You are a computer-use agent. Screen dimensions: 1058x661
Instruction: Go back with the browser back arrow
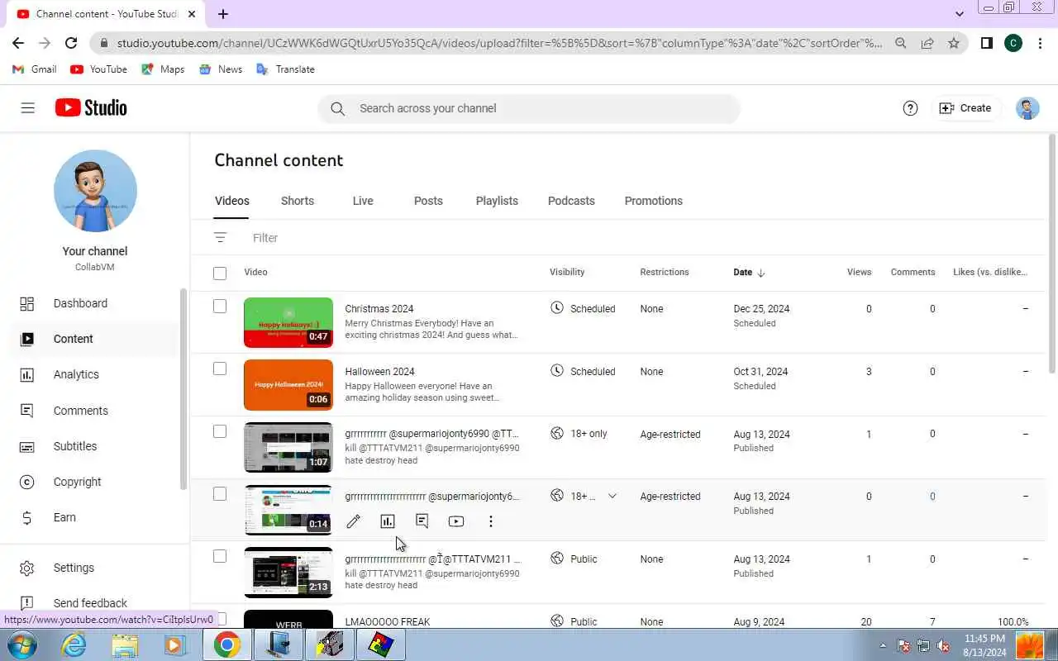click(18, 43)
